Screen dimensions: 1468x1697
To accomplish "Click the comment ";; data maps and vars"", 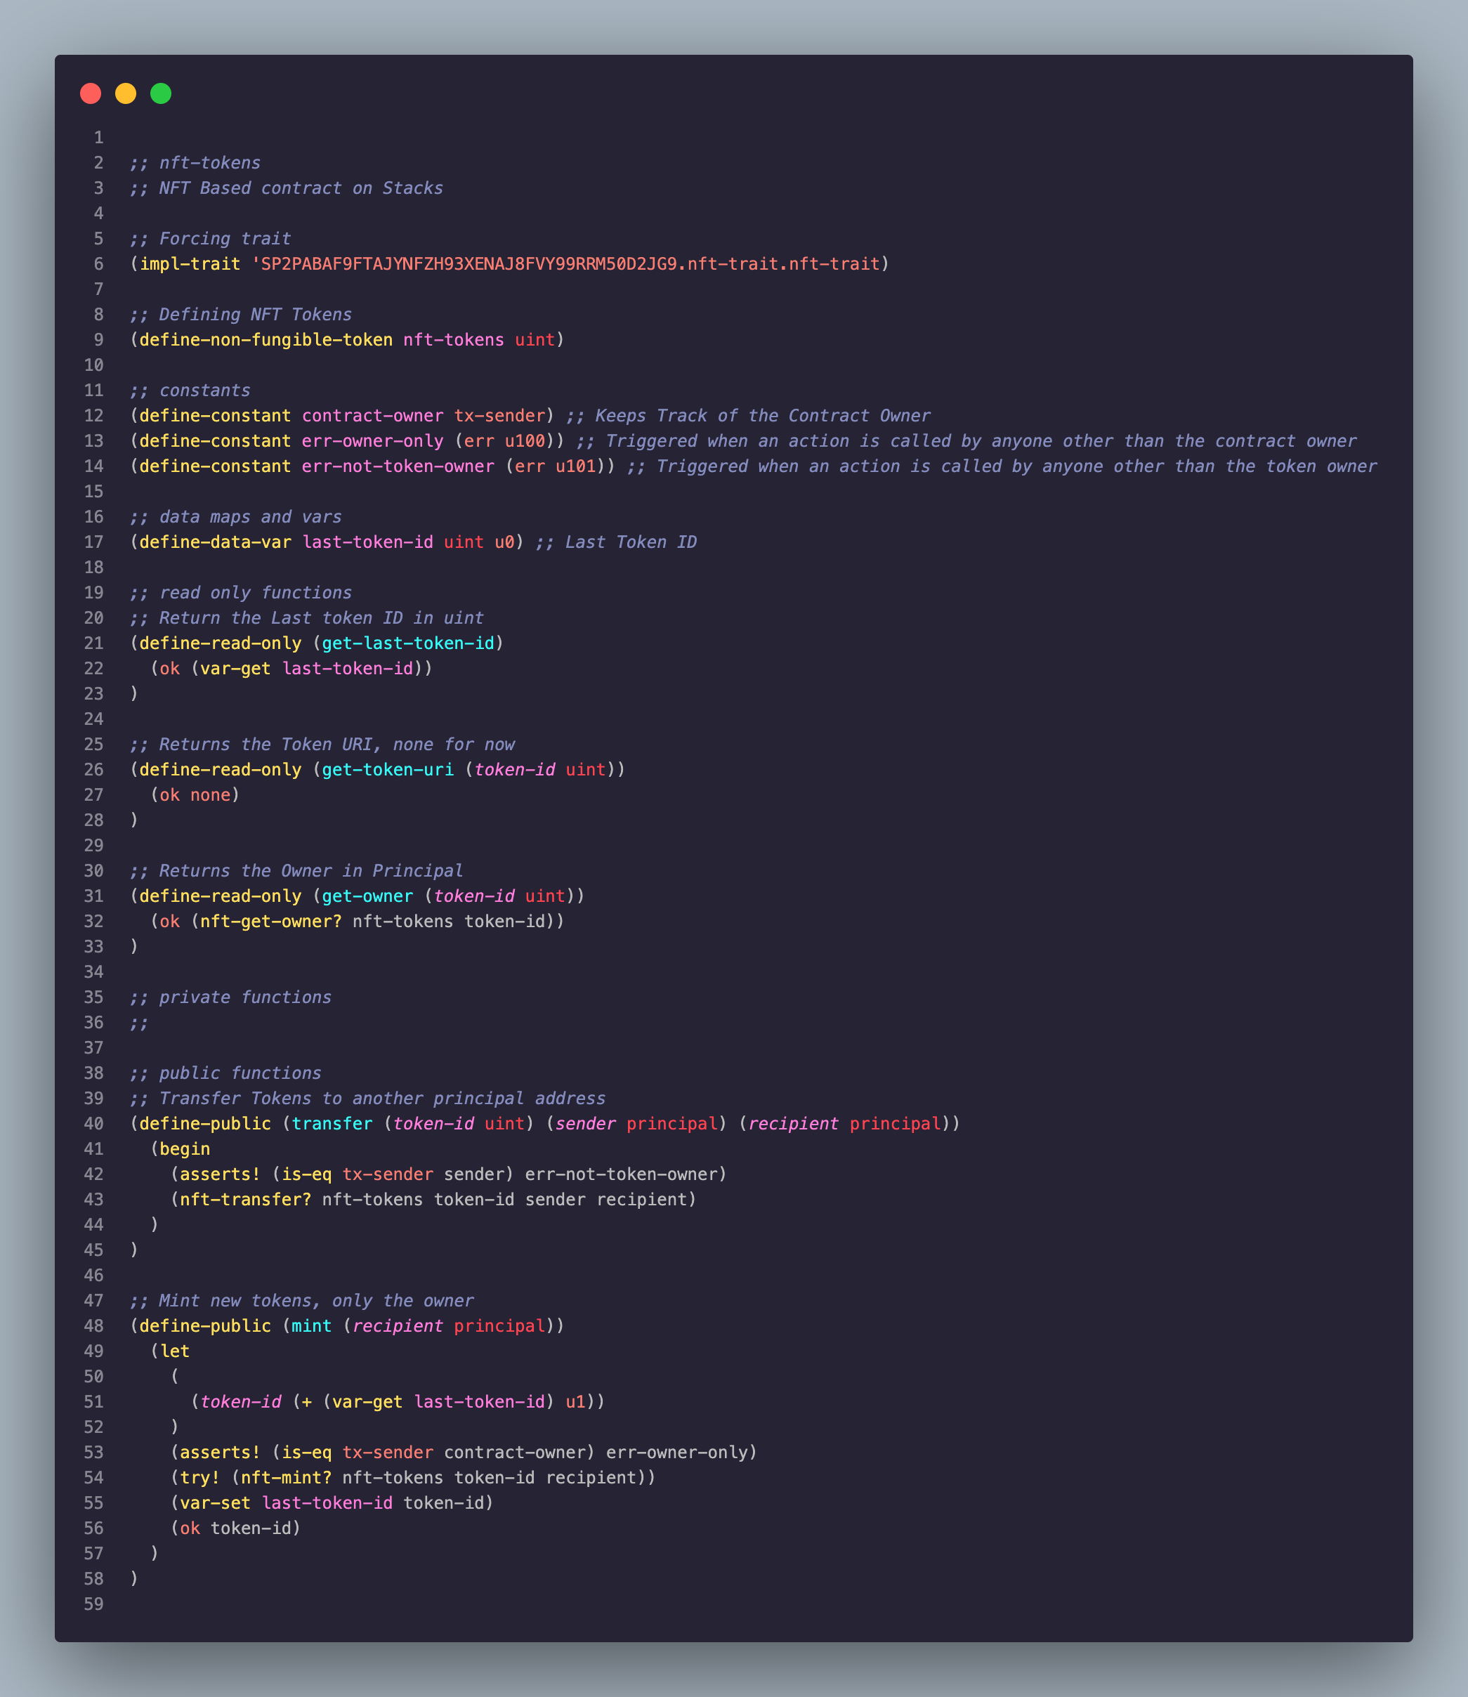I will pyautogui.click(x=235, y=517).
